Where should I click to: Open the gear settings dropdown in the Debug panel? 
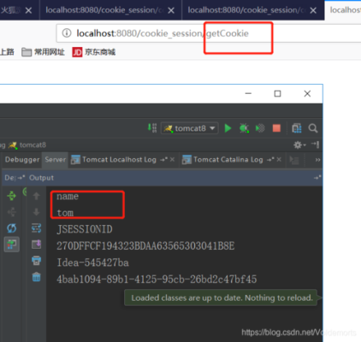coord(299,144)
